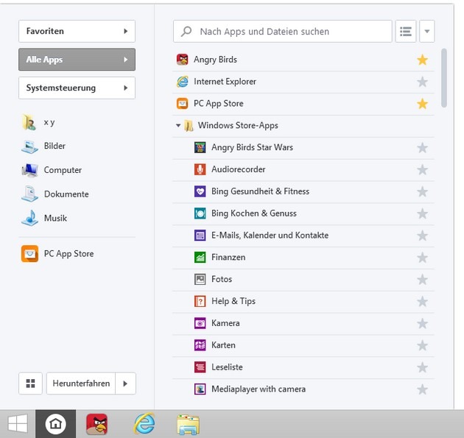The height and width of the screenshot is (438, 464).
Task: Unfavorite Angry Birds with its gold star
Action: click(422, 60)
